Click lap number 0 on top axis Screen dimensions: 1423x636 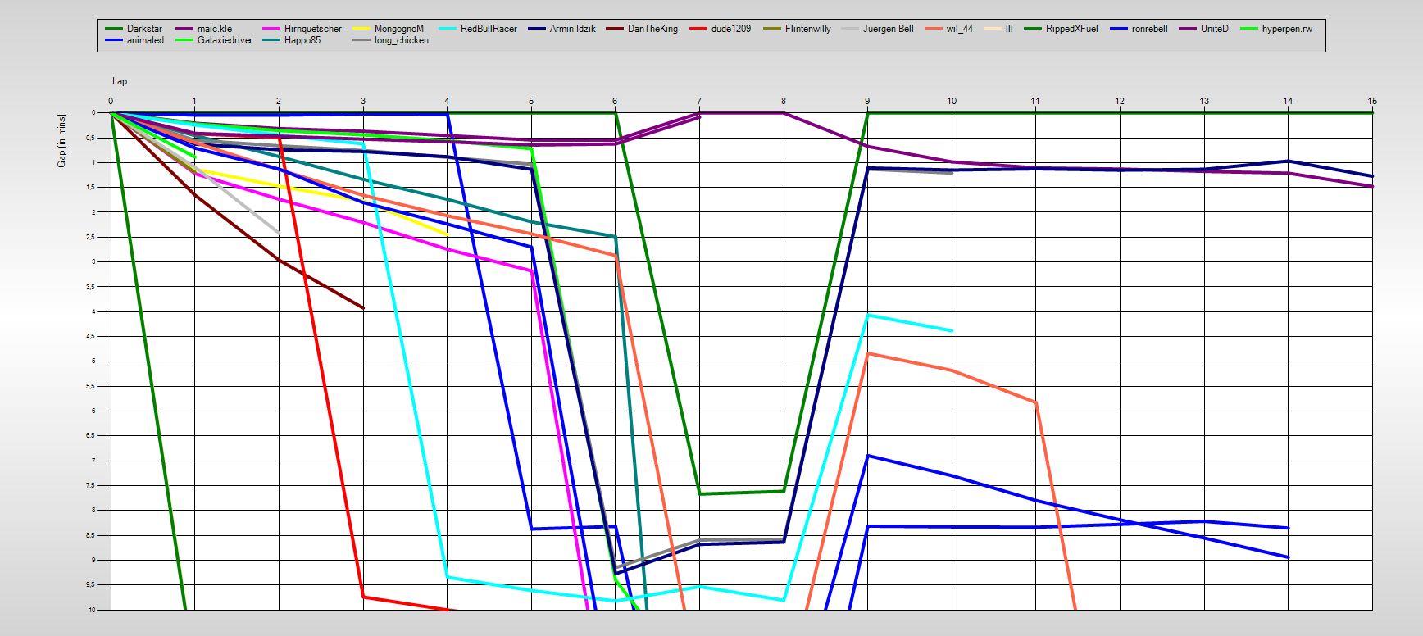111,102
